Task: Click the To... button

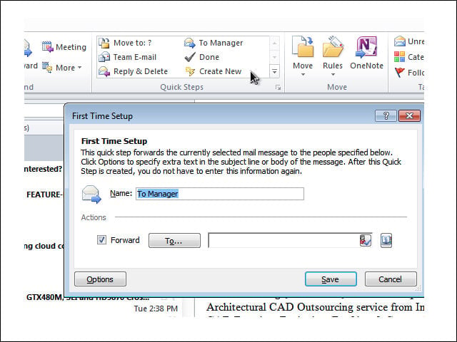Action: tap(174, 241)
